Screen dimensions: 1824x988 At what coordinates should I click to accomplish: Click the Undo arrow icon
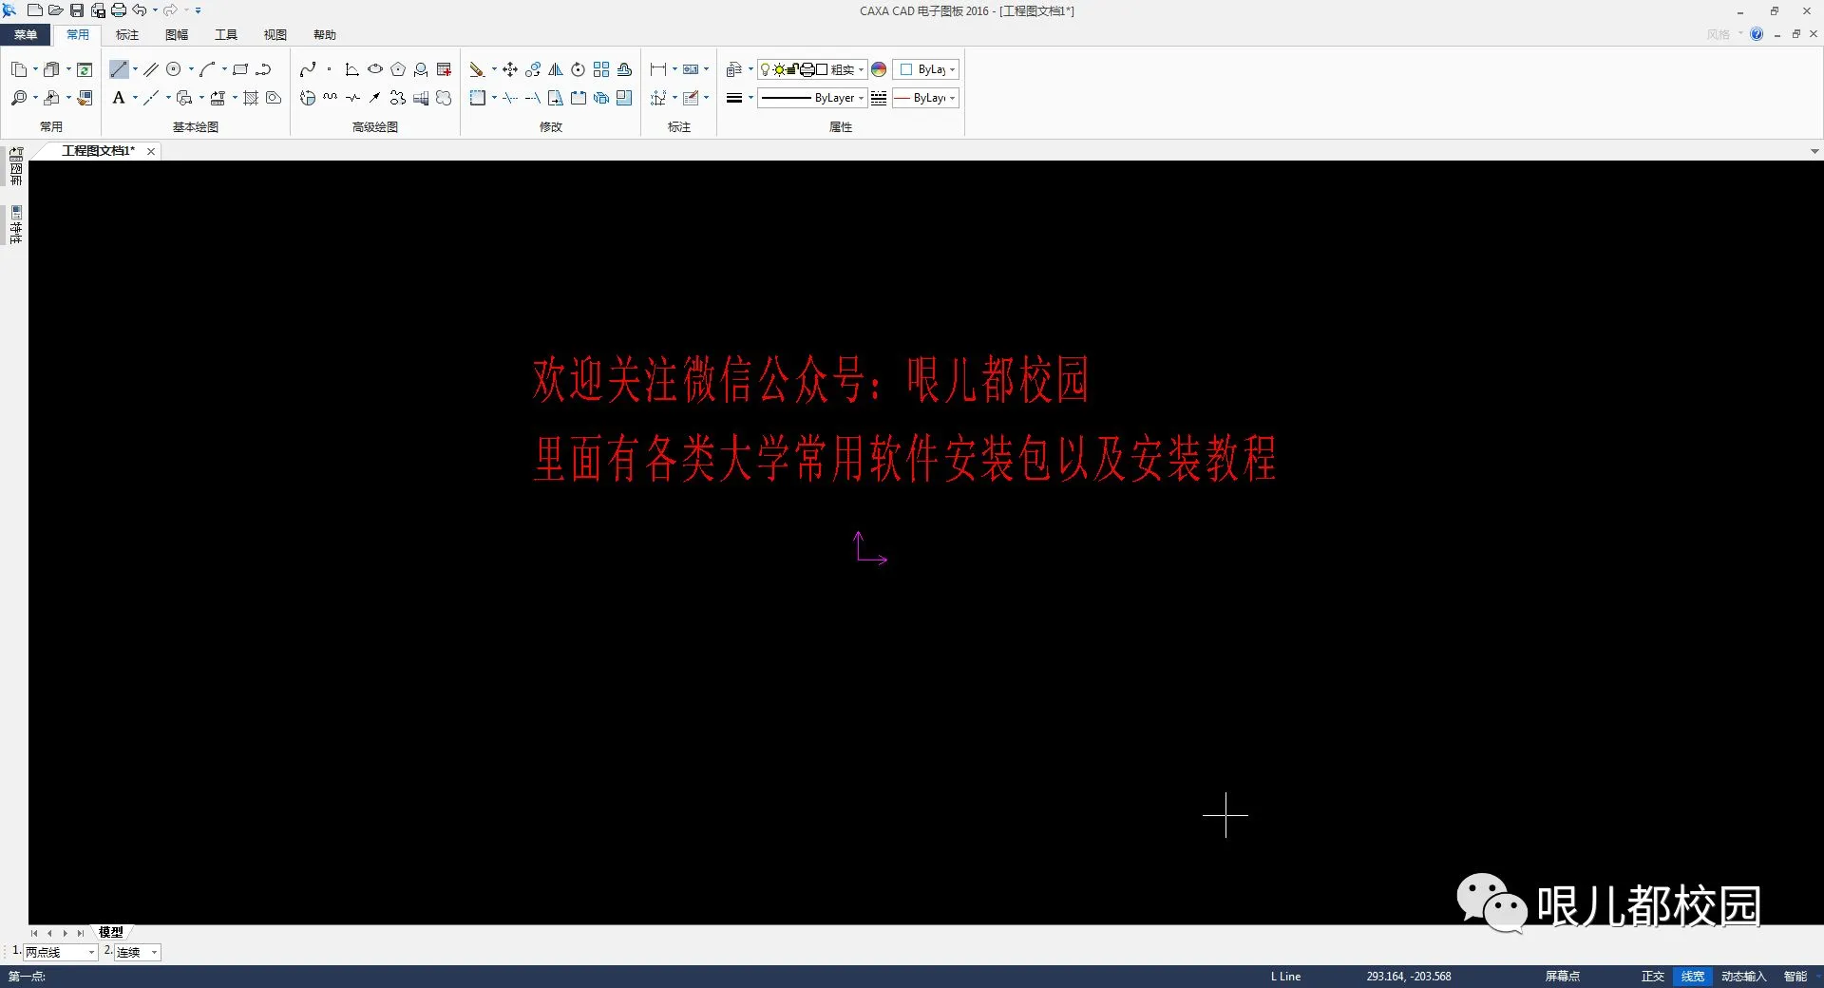click(x=140, y=10)
